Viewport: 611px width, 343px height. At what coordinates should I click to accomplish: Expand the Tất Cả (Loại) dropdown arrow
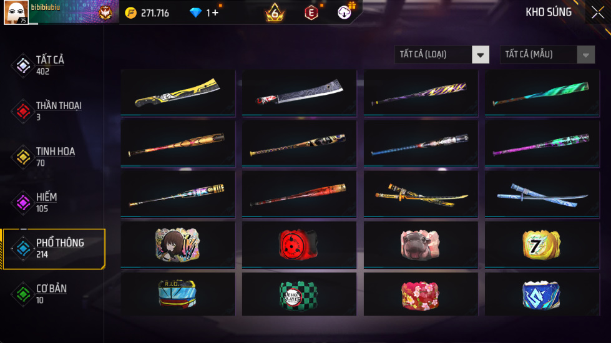(x=481, y=54)
